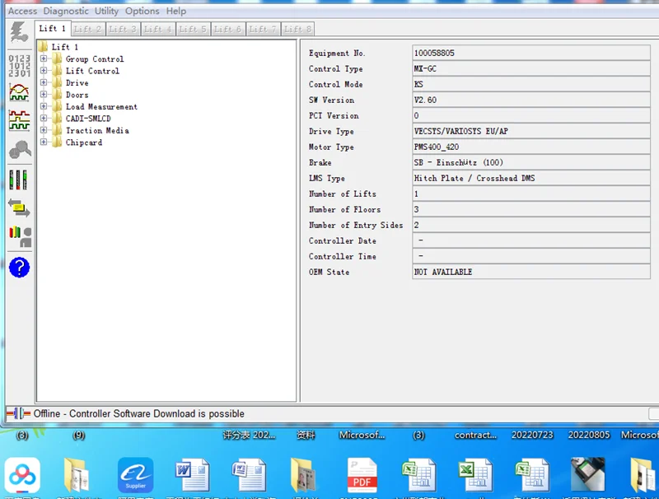Click the offline connection status icon

coord(18,413)
